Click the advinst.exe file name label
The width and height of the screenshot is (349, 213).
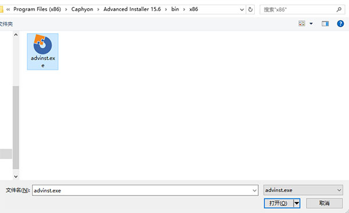(42, 62)
